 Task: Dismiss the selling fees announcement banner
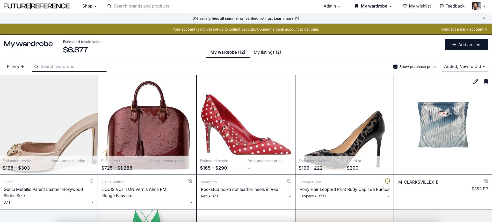[484, 18]
